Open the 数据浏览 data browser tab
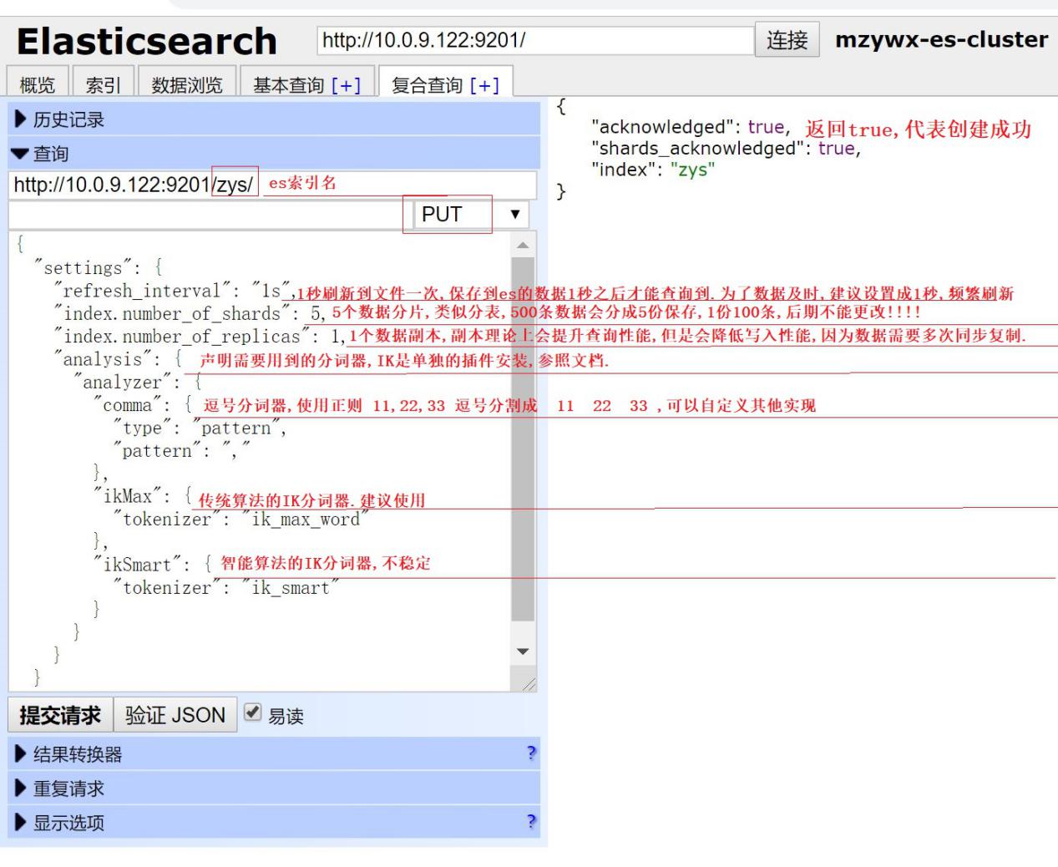 (x=187, y=85)
